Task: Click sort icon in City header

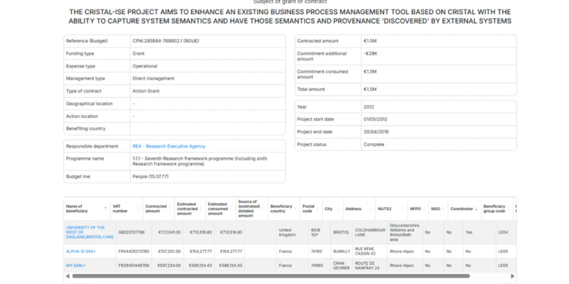Action: (x=339, y=209)
